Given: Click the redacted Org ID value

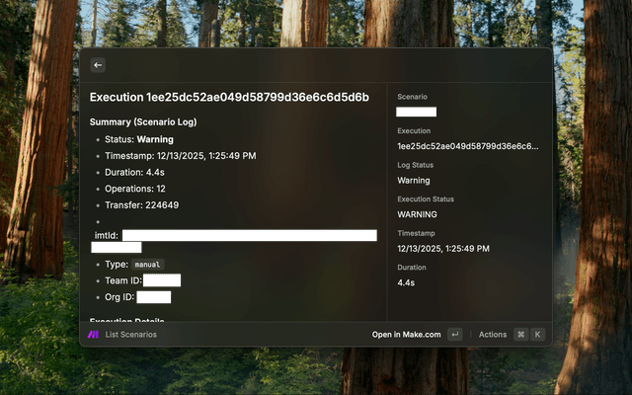Looking at the screenshot, I should (x=155, y=297).
